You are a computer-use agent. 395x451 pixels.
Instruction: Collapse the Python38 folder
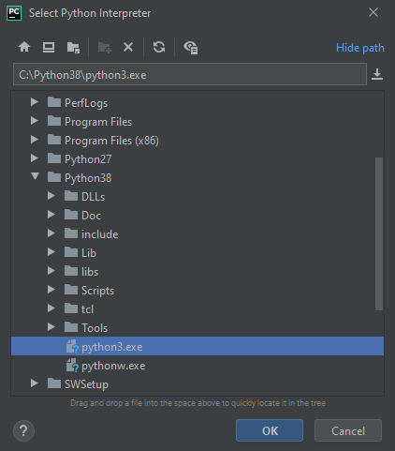[35, 176]
